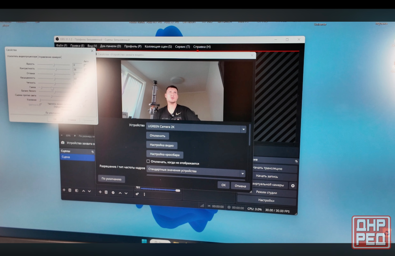Move scene up in Scenes panel
This screenshot has width=395, height=256.
tap(83, 191)
